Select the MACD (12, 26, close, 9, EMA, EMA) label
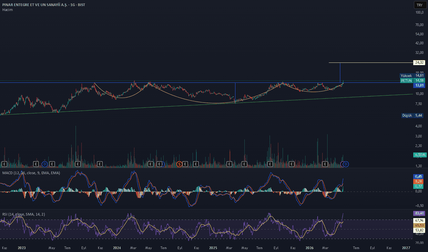The image size is (428, 252). coord(31,173)
